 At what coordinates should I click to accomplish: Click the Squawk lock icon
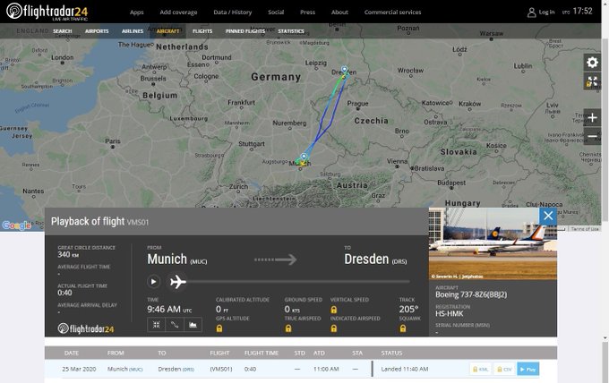click(403, 328)
